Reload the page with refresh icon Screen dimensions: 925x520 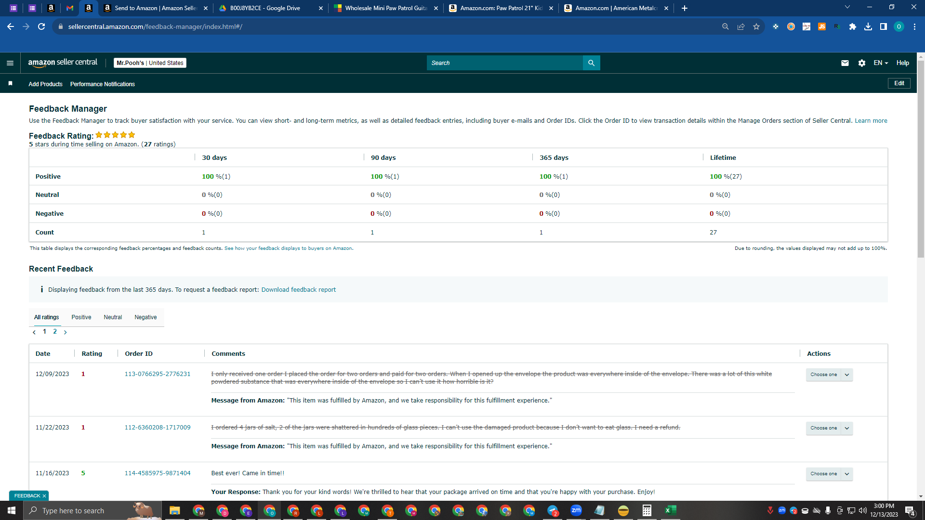41,26
